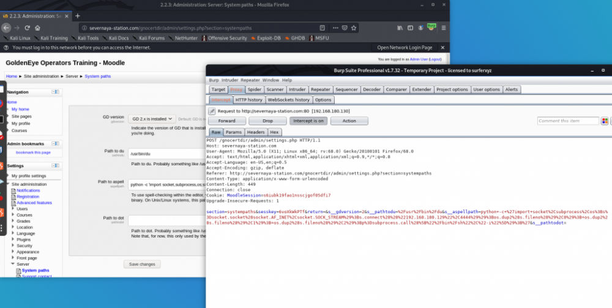The width and height of the screenshot is (612, 308).
Task: Open Firefox library icon
Action: (x=400, y=28)
